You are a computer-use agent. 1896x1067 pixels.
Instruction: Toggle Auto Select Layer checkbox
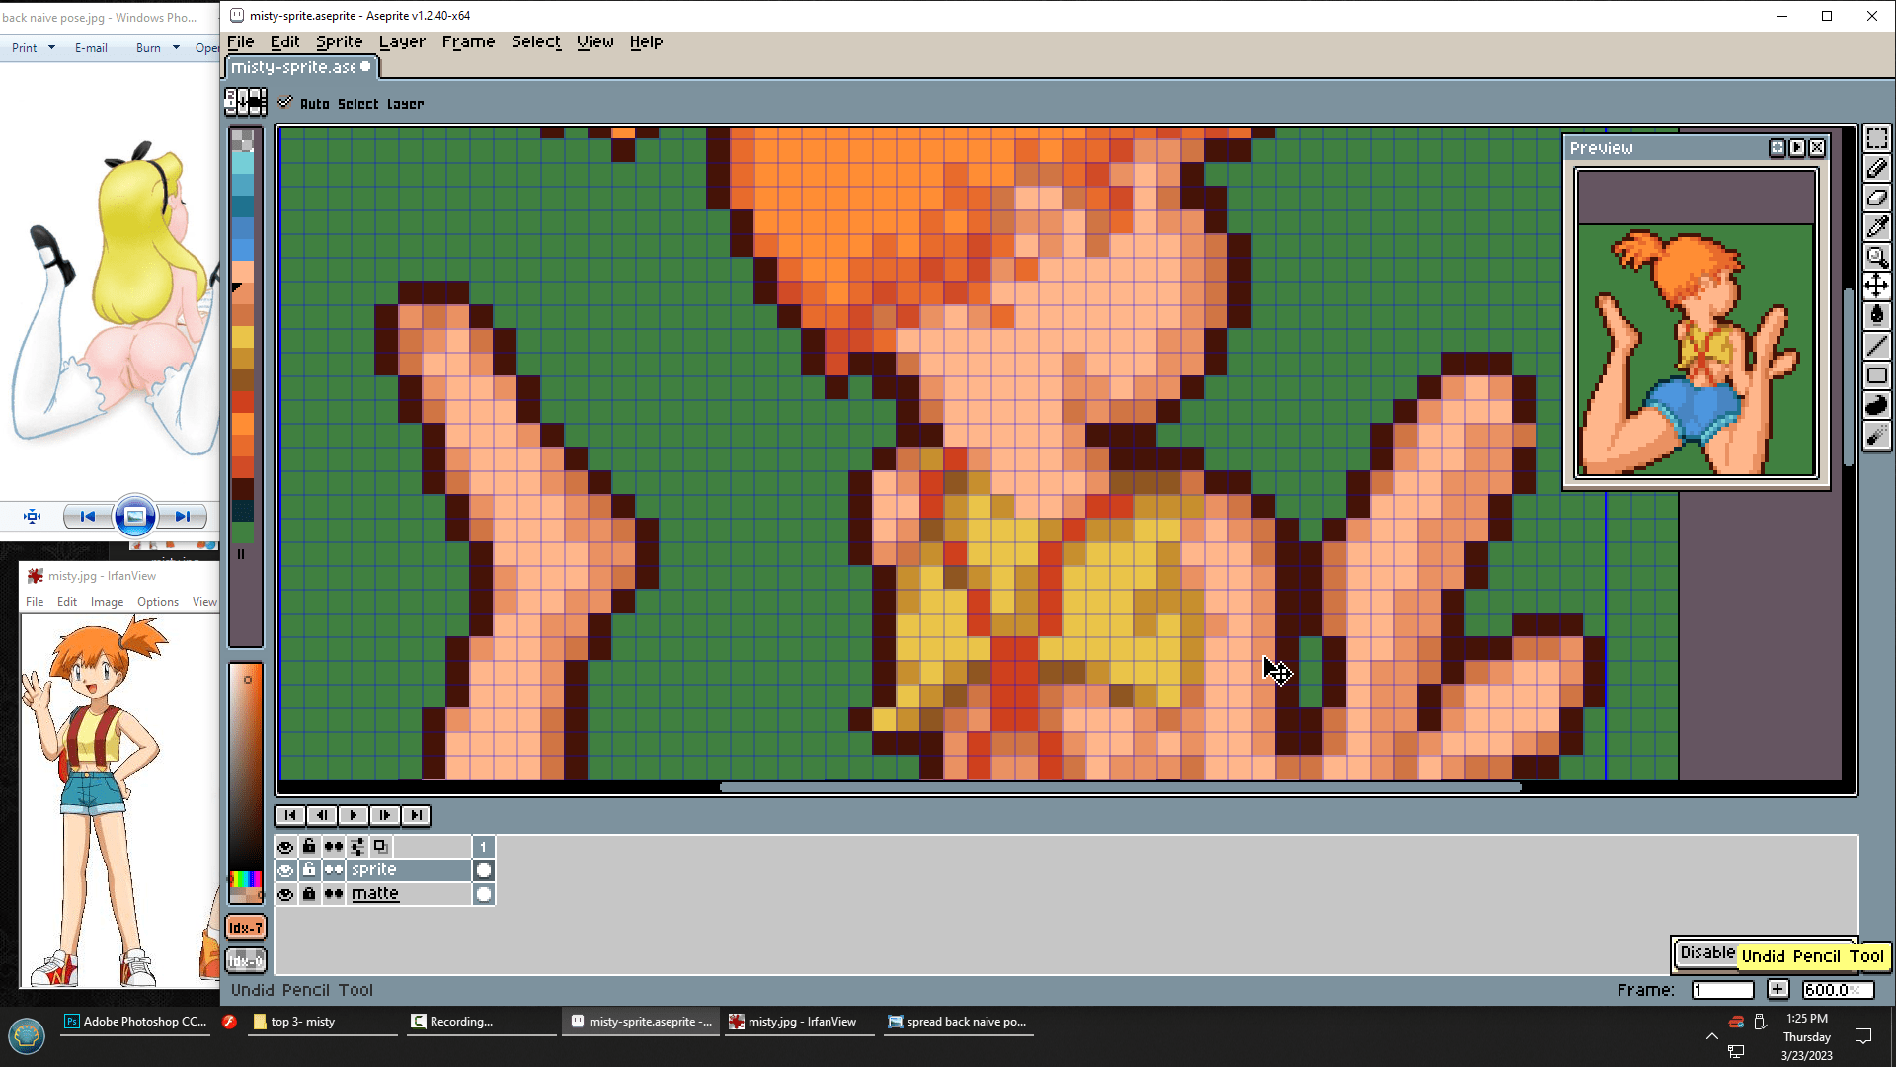[285, 103]
